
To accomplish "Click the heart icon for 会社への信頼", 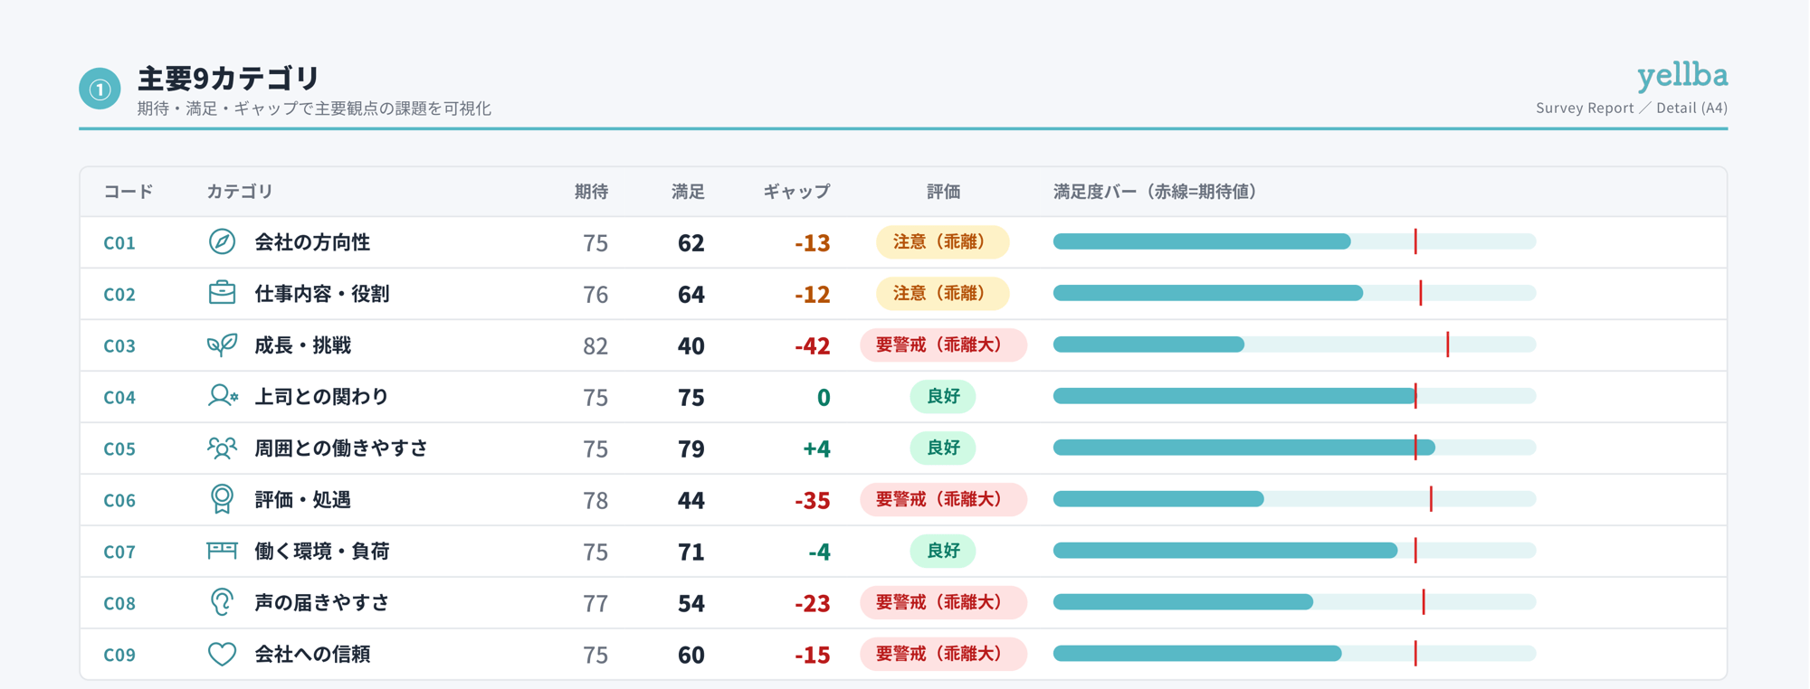I will coord(222,654).
